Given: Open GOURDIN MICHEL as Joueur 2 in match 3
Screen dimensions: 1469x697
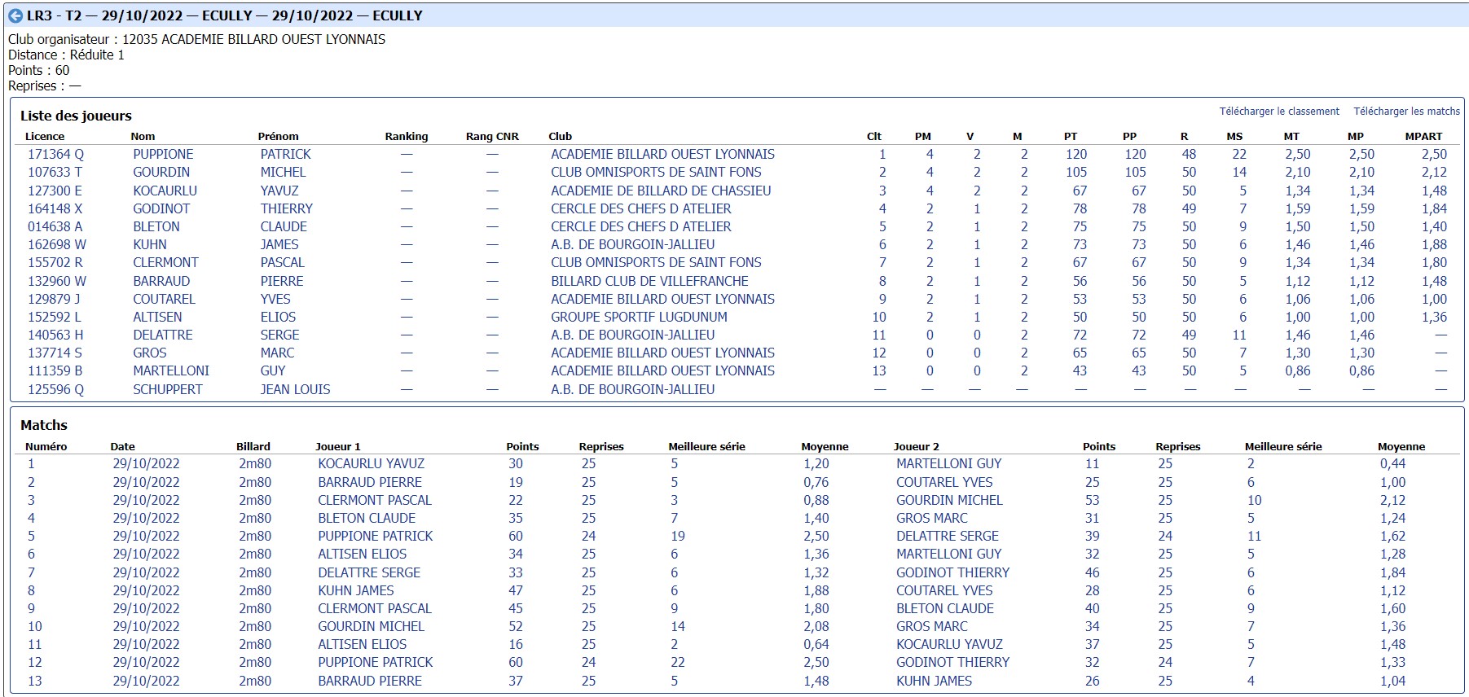Looking at the screenshot, I should 949,500.
